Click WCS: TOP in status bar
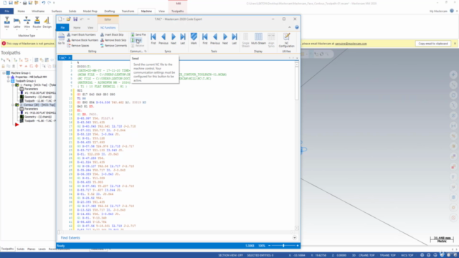This screenshot has width=459, height=258. (x=407, y=255)
